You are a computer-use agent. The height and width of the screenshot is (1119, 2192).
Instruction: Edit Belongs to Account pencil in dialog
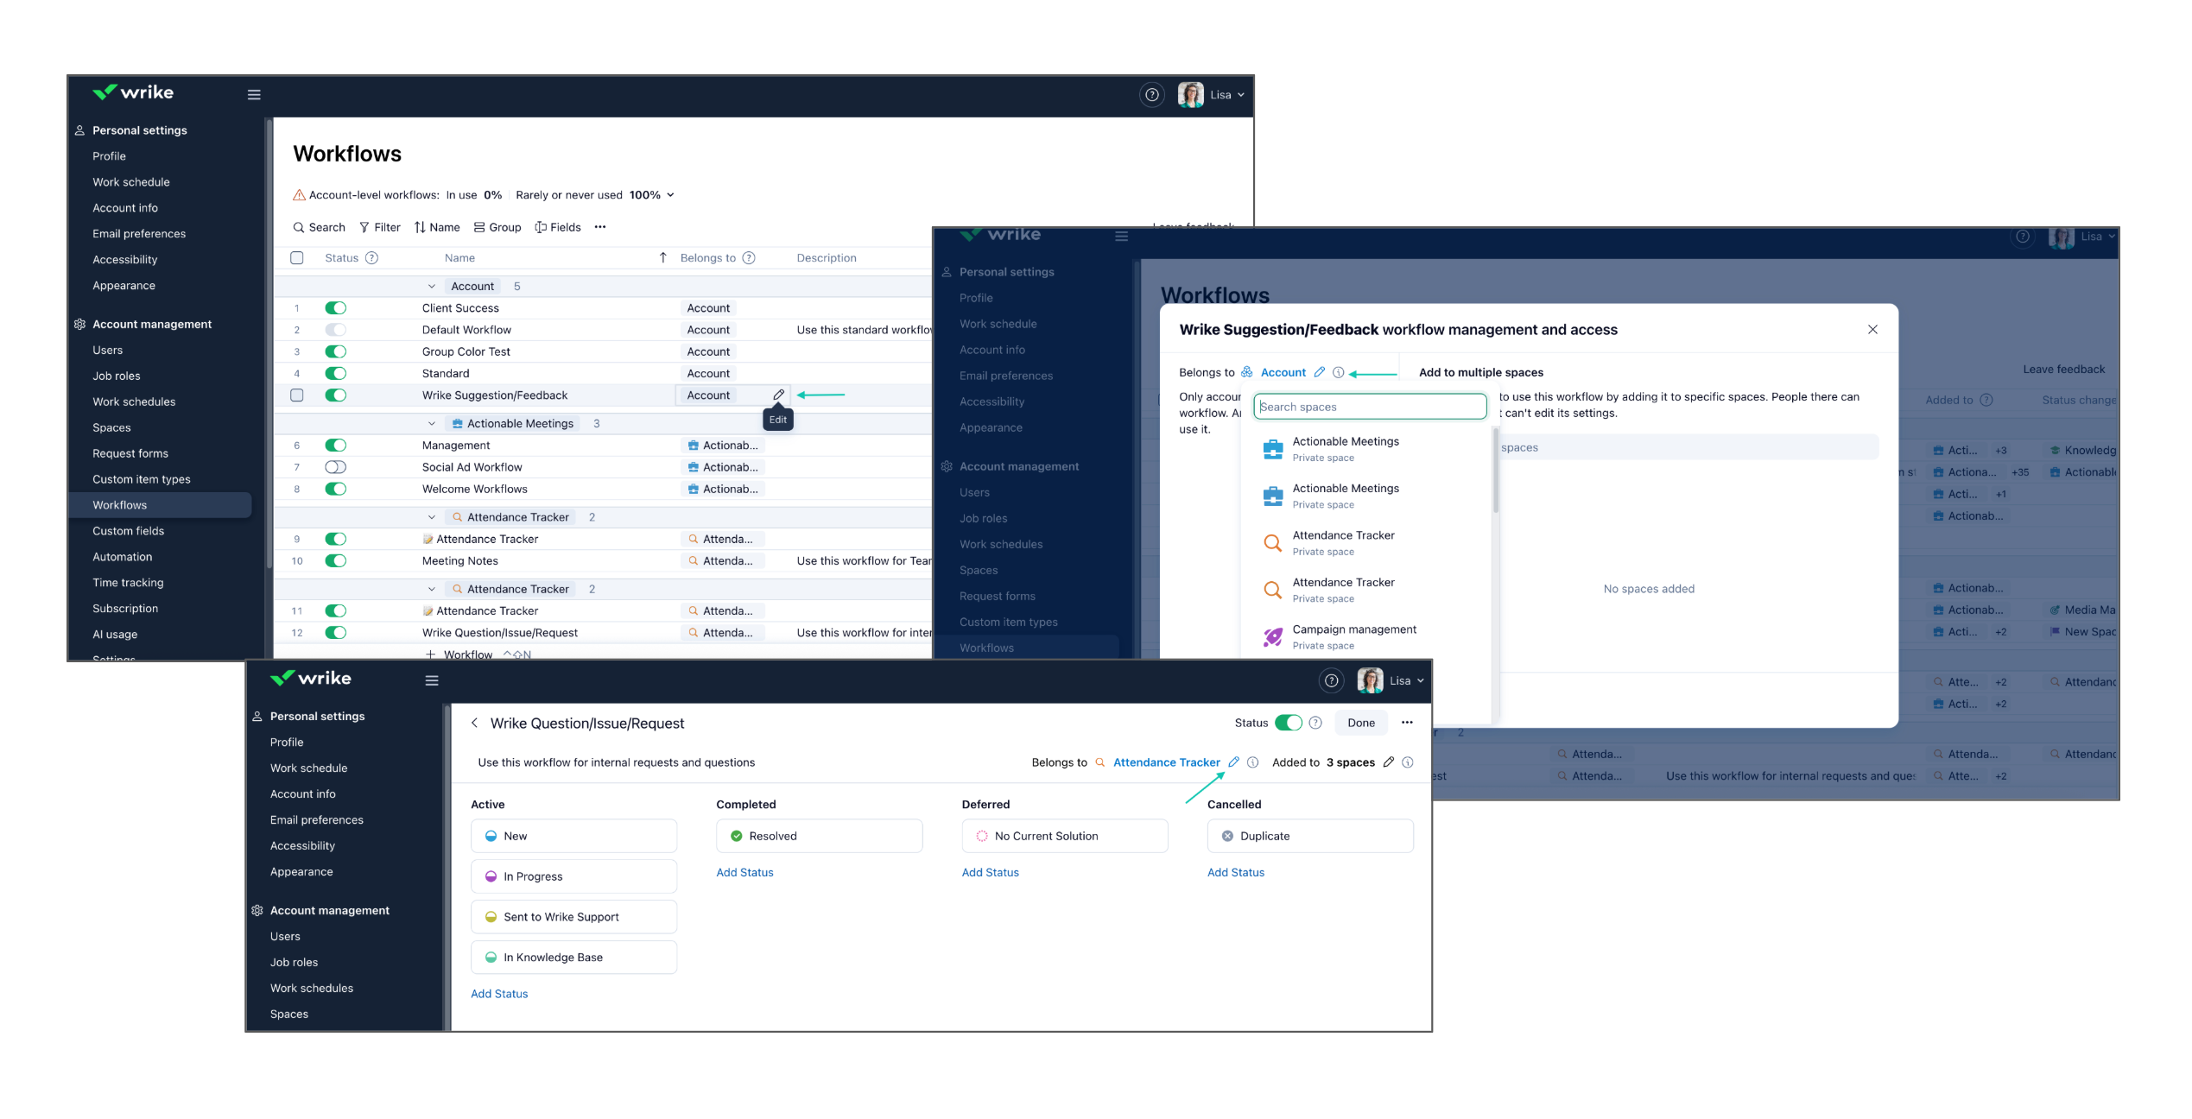[x=1319, y=372]
